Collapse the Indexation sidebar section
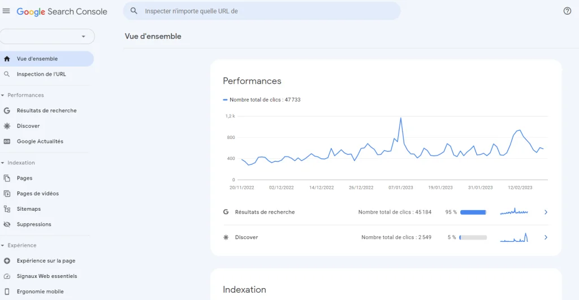This screenshot has height=300, width=579. pyautogui.click(x=3, y=163)
